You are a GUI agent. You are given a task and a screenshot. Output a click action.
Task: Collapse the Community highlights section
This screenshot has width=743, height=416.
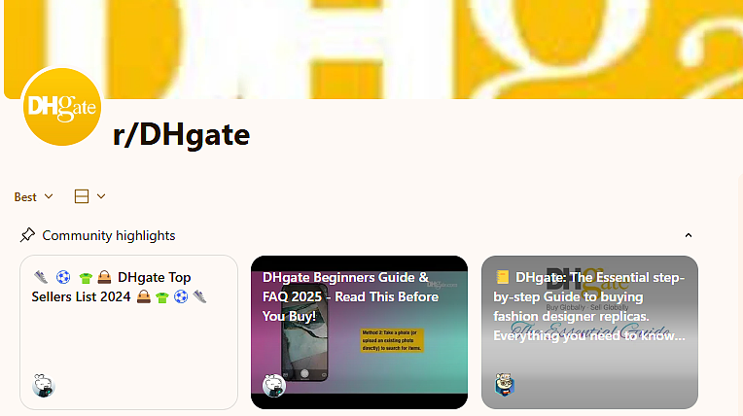(x=688, y=235)
